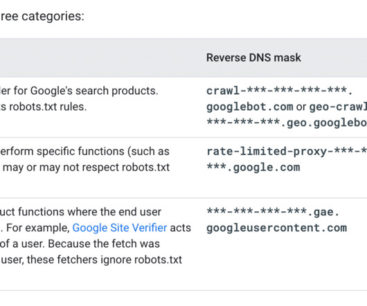Click the "of a user. Because the fetch was" line

click(x=80, y=244)
